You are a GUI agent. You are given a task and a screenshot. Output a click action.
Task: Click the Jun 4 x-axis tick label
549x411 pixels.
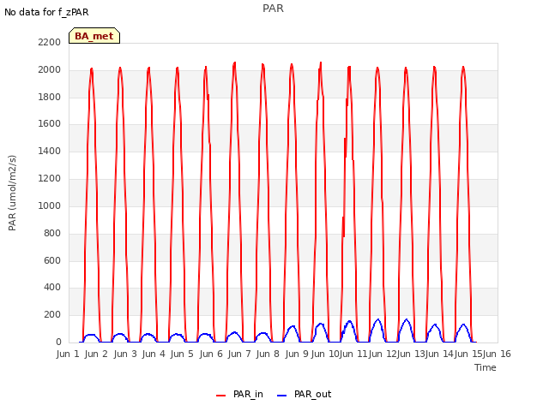(154, 354)
